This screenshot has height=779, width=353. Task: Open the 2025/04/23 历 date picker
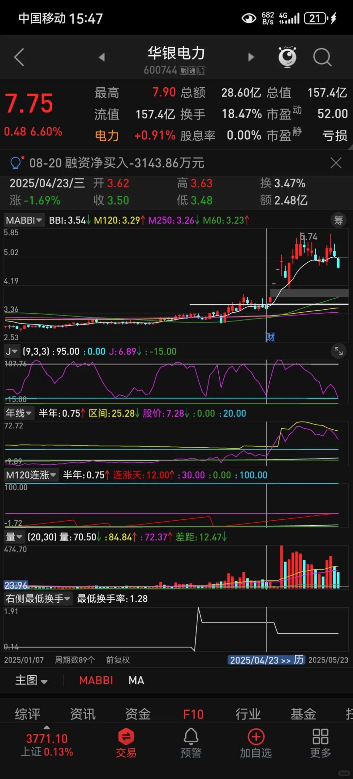click(x=266, y=660)
